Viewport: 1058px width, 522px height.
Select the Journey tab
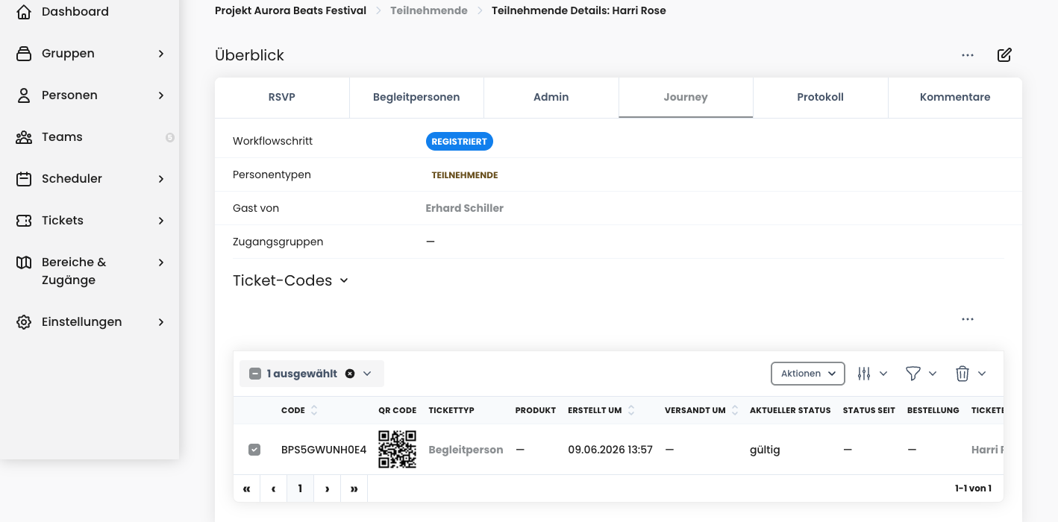point(686,98)
